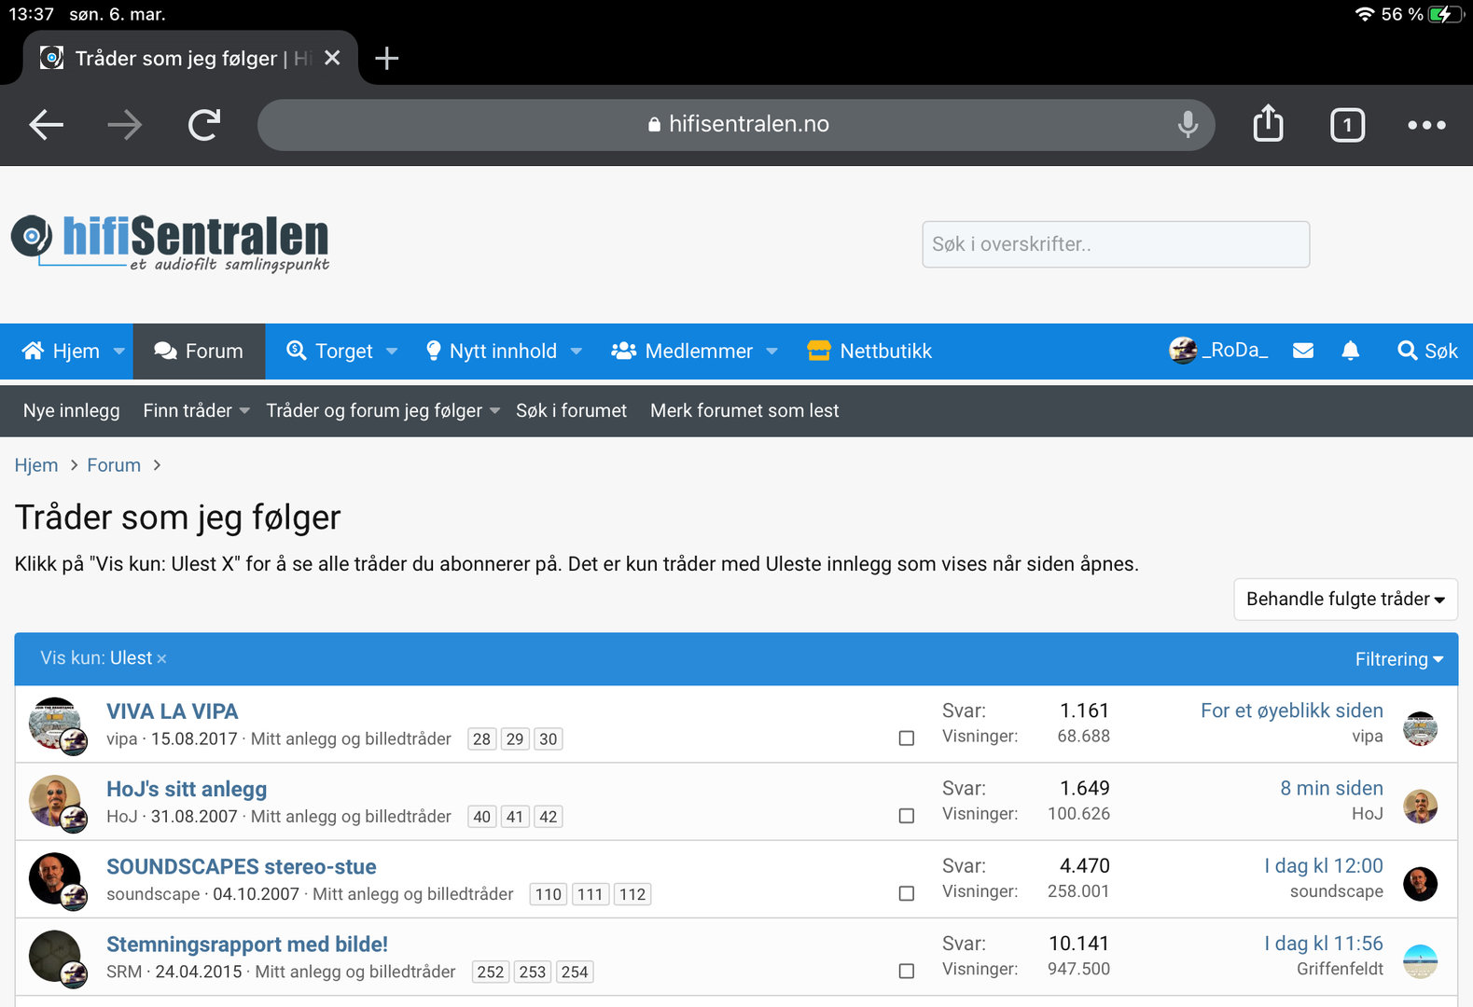
Task: Click Hjem in the breadcrumb
Action: pyautogui.click(x=36, y=465)
